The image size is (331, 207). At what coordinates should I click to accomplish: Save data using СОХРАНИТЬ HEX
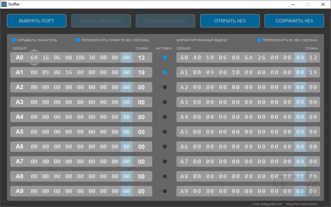point(294,21)
